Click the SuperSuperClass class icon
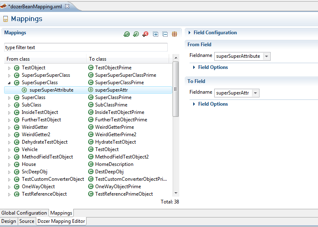The height and width of the screenshot is (227, 318). point(16,83)
